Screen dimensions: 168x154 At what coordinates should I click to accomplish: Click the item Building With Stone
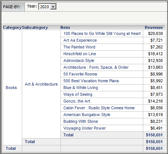point(81,121)
